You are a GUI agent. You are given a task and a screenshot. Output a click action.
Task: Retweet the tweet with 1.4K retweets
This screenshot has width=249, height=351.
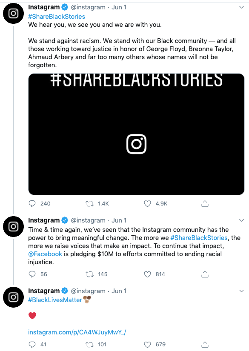tap(89, 203)
